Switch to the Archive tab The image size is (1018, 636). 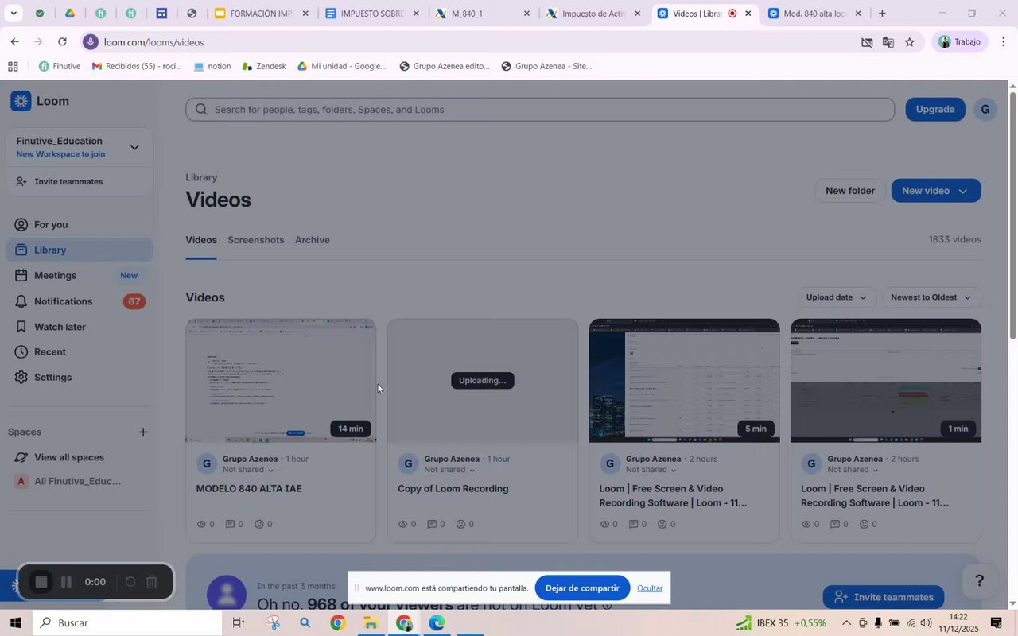313,240
